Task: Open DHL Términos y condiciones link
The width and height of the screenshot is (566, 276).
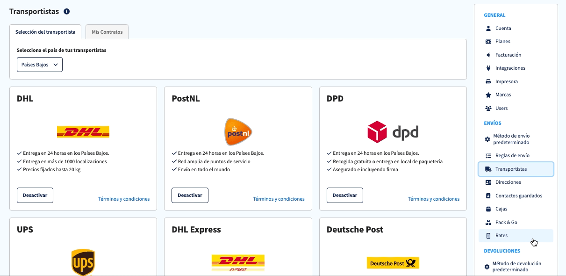Action: coord(124,199)
